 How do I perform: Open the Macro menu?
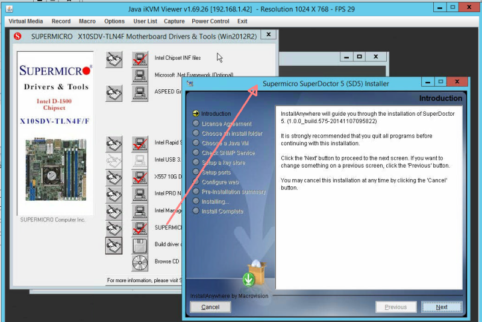[87, 21]
